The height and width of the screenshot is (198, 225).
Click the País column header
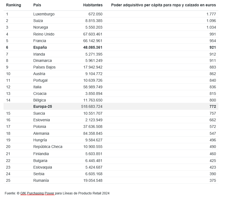(x=37, y=5)
